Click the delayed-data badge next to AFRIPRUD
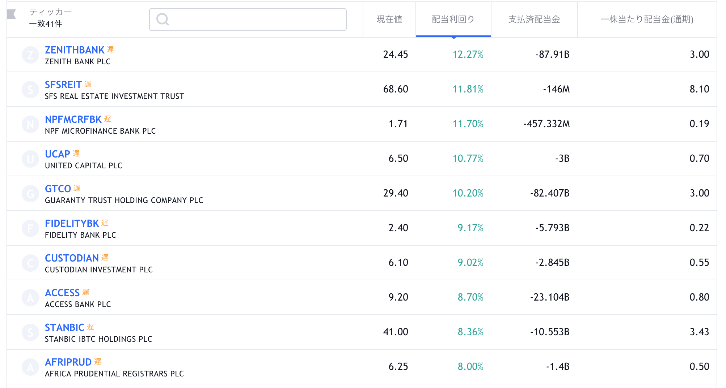Image resolution: width=726 pixels, height=388 pixels. (x=97, y=362)
